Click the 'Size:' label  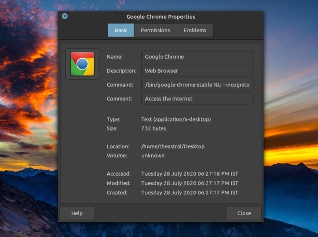[112, 128]
